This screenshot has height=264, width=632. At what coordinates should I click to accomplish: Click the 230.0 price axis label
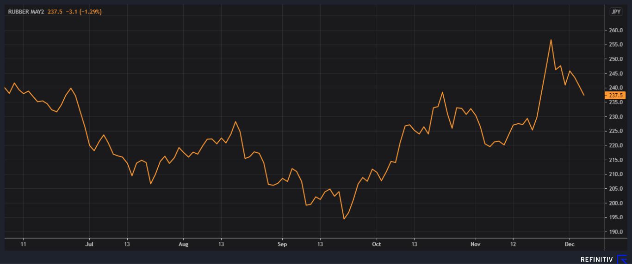pyautogui.click(x=615, y=117)
